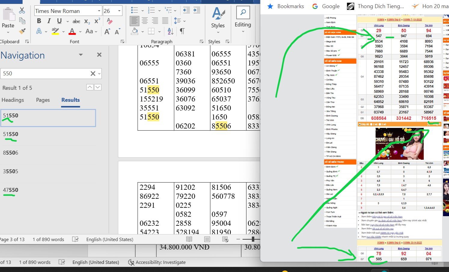The width and height of the screenshot is (449, 272).
Task: Center align the text
Action: (x=145, y=21)
